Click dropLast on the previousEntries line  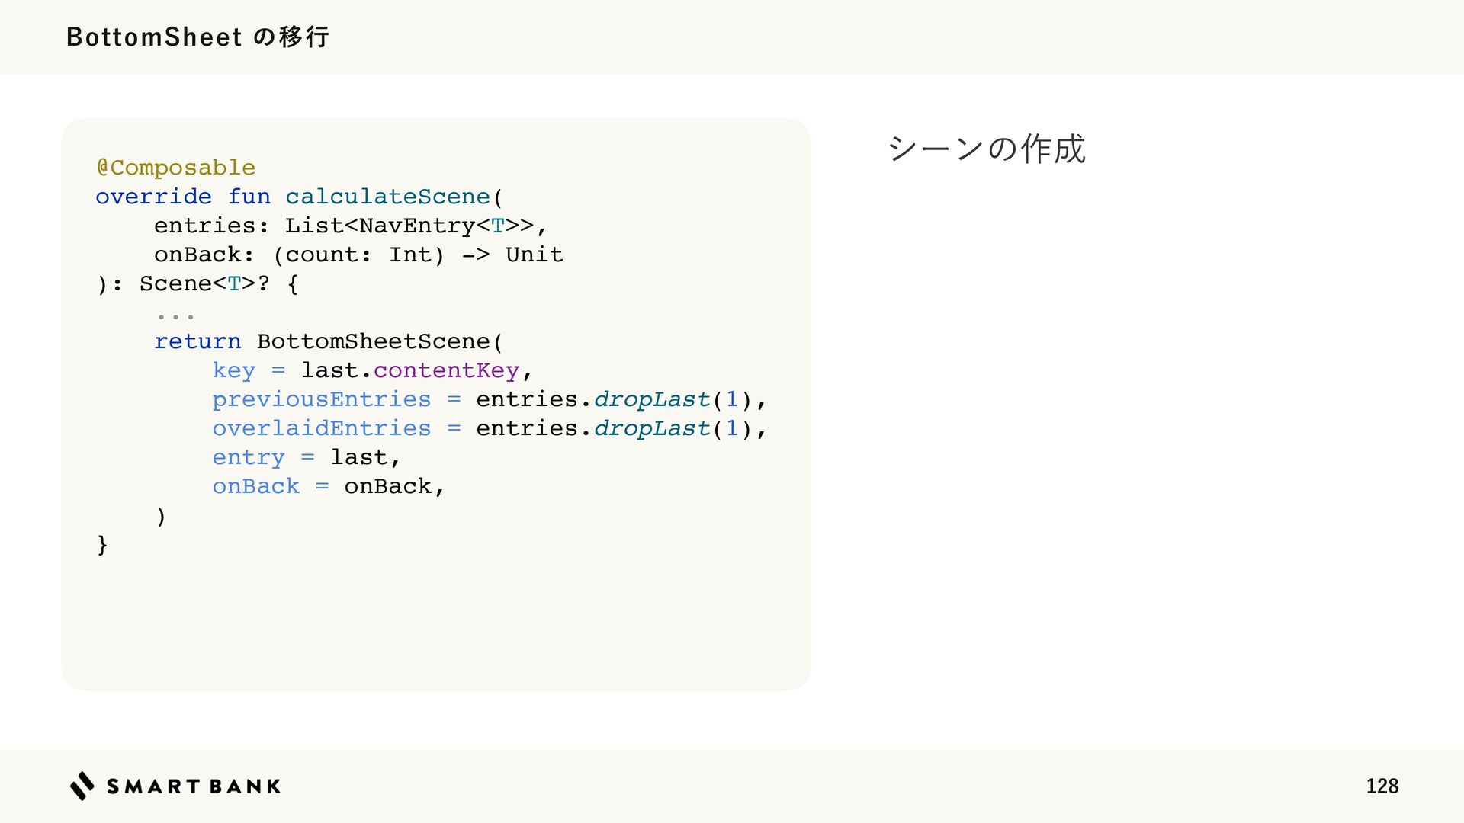pos(652,399)
